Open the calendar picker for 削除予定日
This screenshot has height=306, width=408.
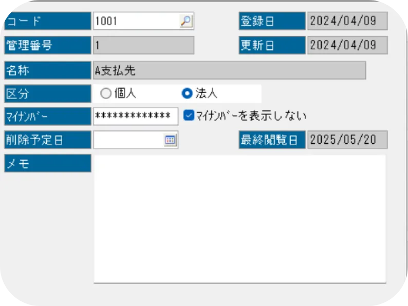coord(170,140)
